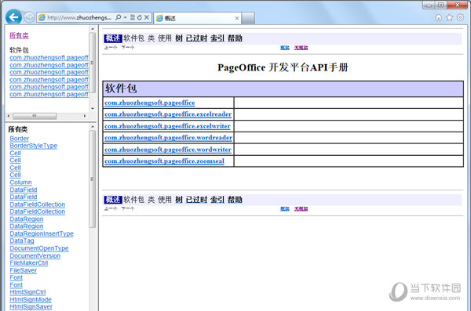The image size is (471, 311).
Task: Select 索引 in the bottom navigation bar
Action: pyautogui.click(x=217, y=200)
